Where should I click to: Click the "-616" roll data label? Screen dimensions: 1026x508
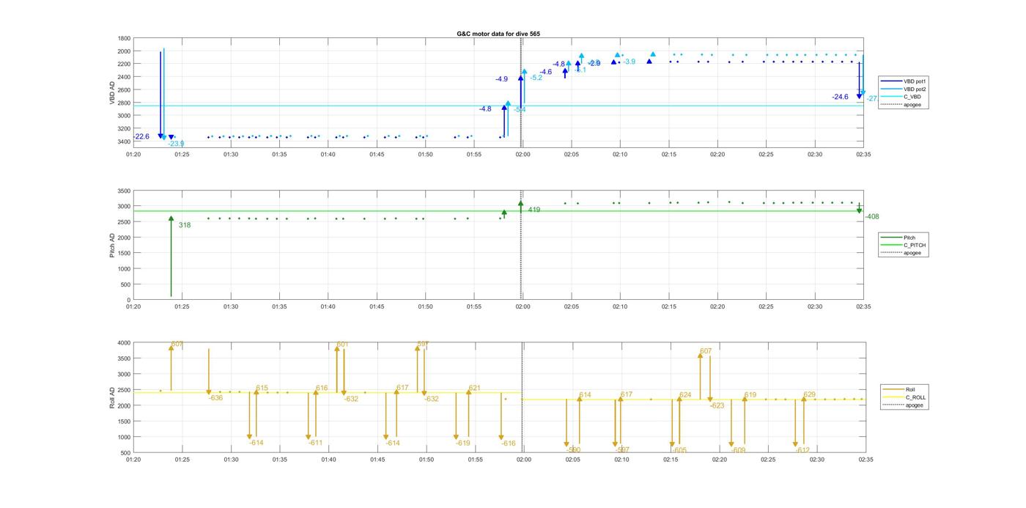[509, 443]
